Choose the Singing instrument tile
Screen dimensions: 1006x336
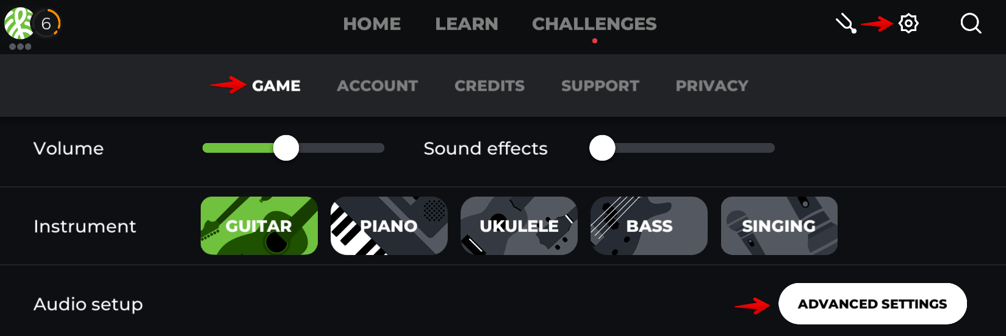click(x=779, y=226)
